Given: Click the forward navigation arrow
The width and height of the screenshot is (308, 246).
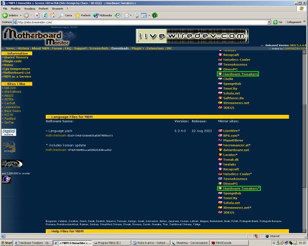Looking at the screenshot, I should 26,15.
